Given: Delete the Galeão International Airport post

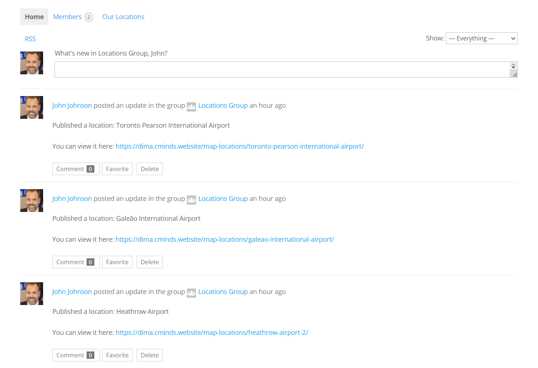Looking at the screenshot, I should pyautogui.click(x=150, y=262).
